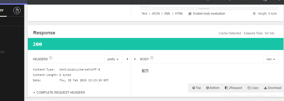Click the document icon in the dark sidebar

(x=17, y=11)
